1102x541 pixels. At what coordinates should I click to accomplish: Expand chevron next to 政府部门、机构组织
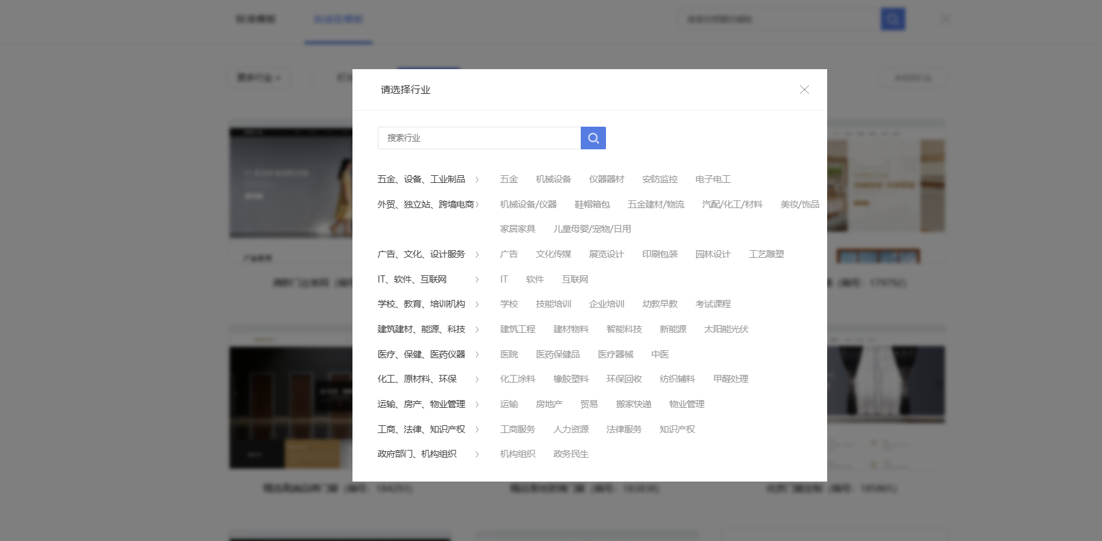[477, 454]
